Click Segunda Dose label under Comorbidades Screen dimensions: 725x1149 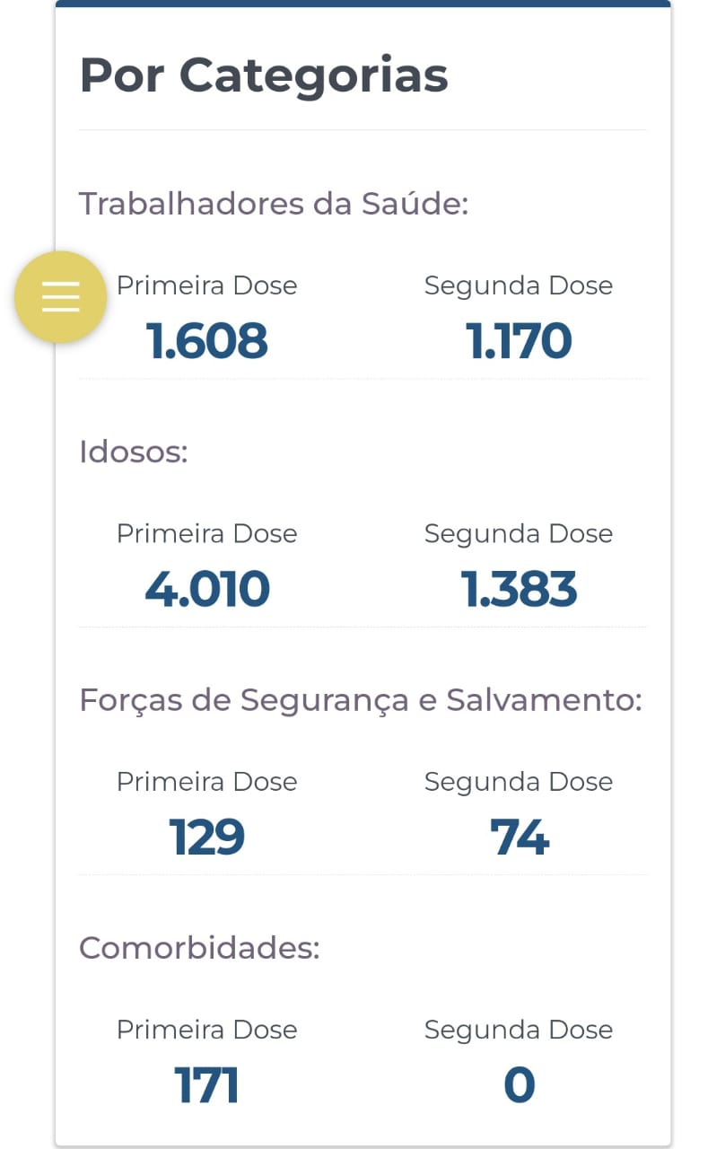519,1031
